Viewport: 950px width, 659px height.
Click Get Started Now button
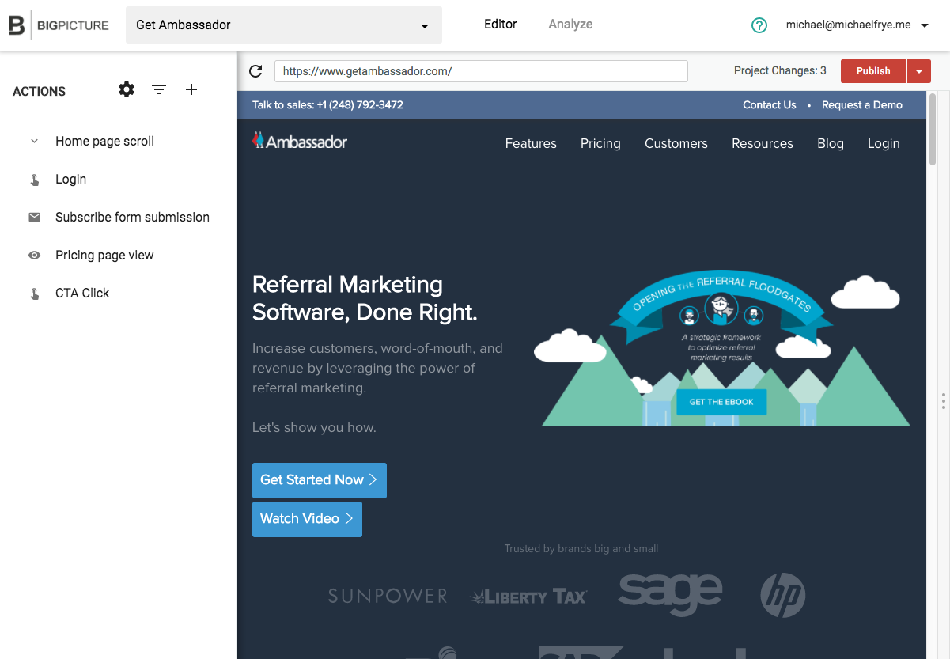(320, 480)
